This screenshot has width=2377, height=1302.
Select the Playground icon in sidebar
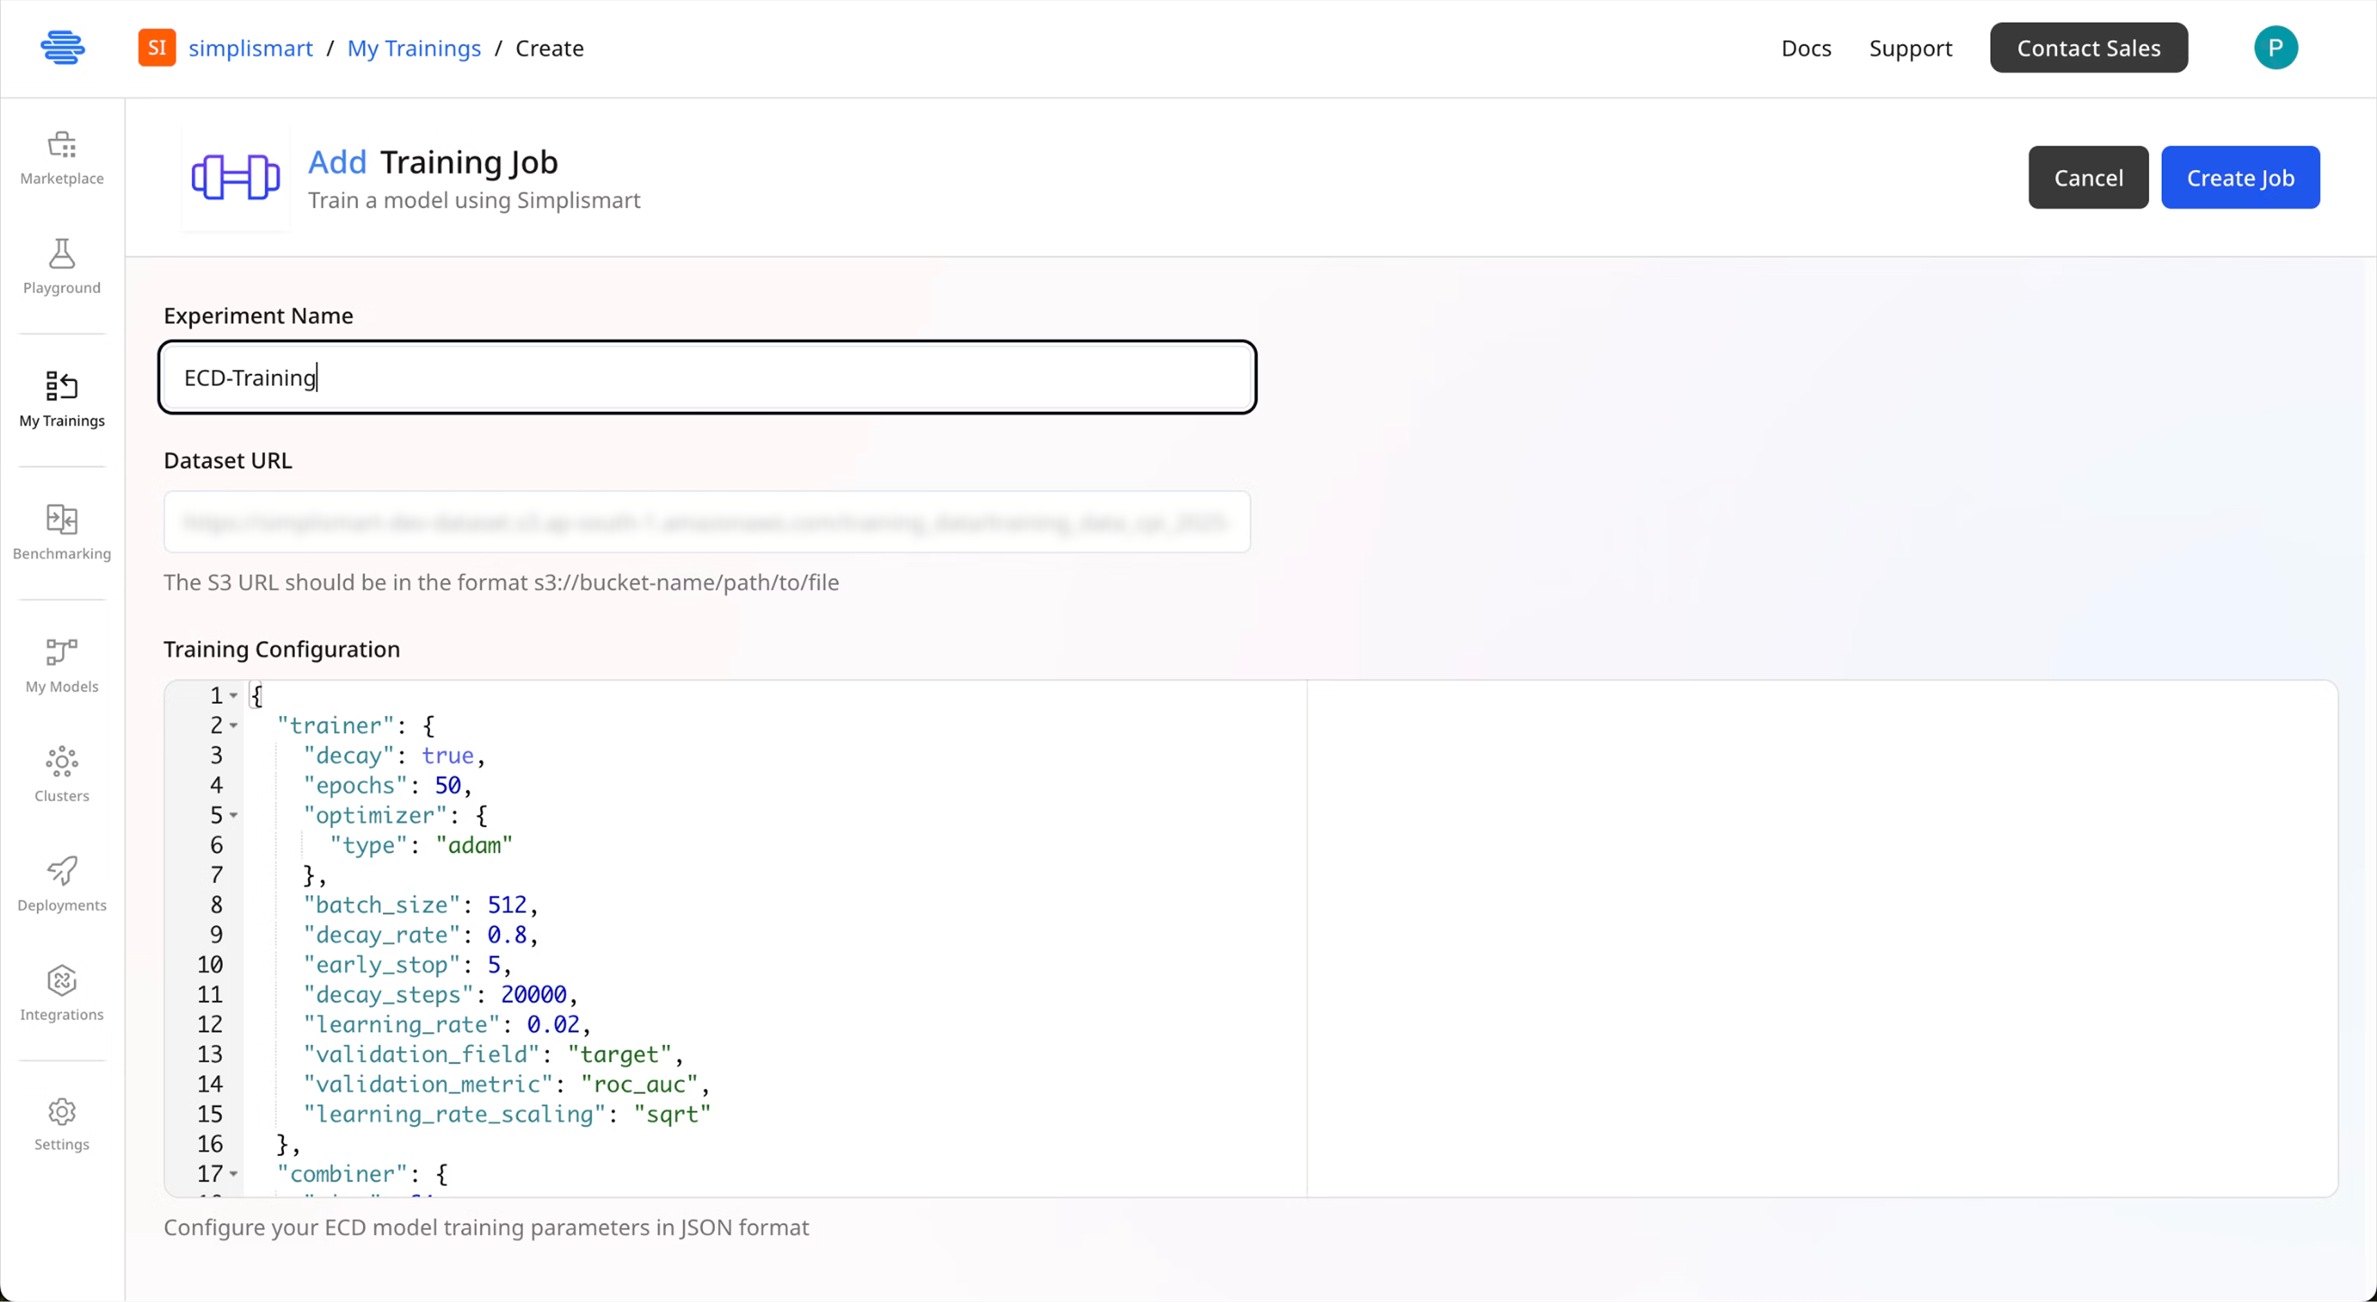(61, 267)
